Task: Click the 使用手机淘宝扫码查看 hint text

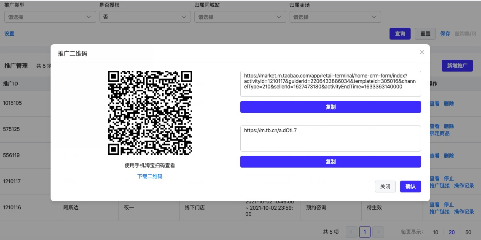Action: [150, 165]
